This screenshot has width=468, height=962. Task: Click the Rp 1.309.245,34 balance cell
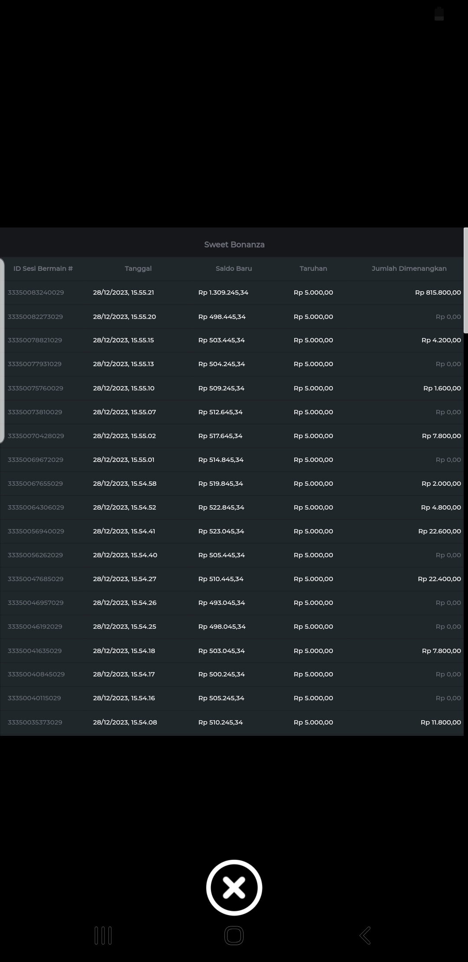click(223, 292)
